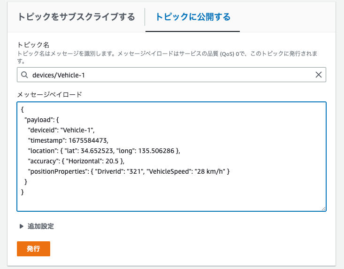344x269 pixels.
Task: Click the final closing brace in payload
Action: click(22, 192)
